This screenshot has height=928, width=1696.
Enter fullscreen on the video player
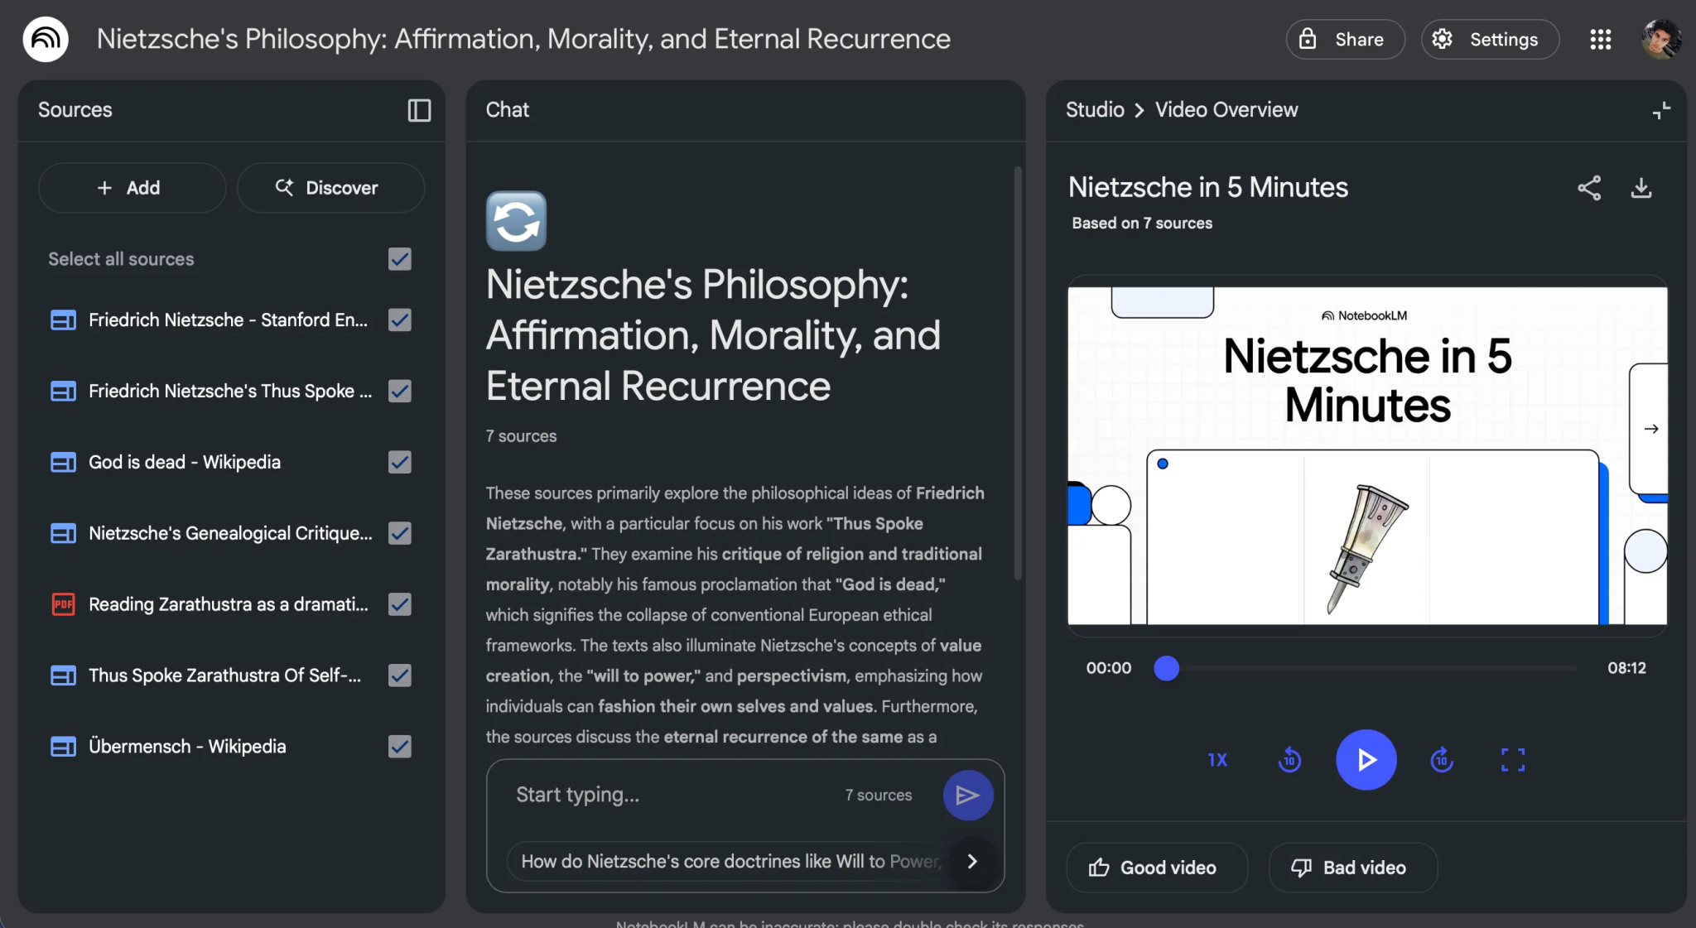pyautogui.click(x=1514, y=759)
